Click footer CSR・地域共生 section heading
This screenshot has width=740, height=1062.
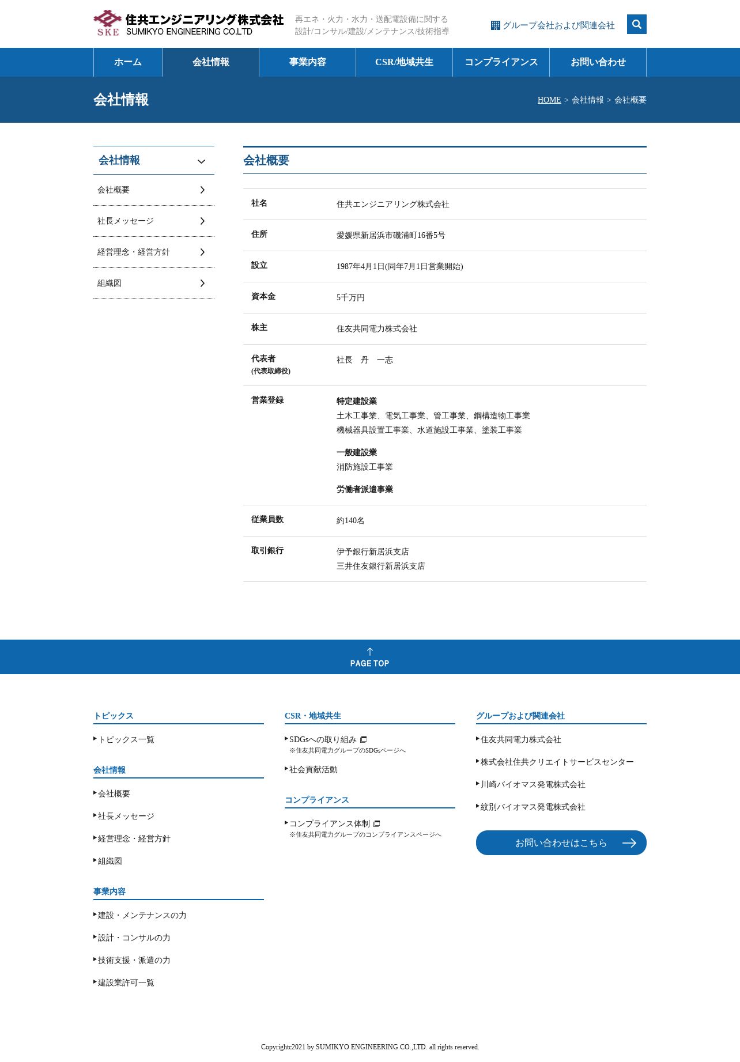pos(313,716)
